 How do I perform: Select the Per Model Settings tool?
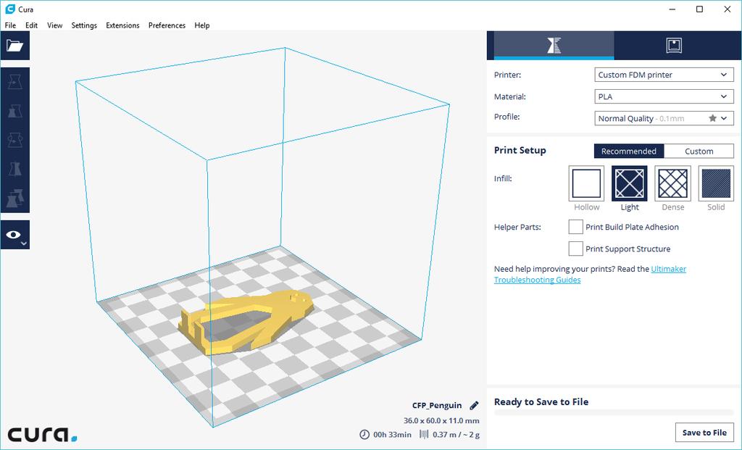pos(15,199)
